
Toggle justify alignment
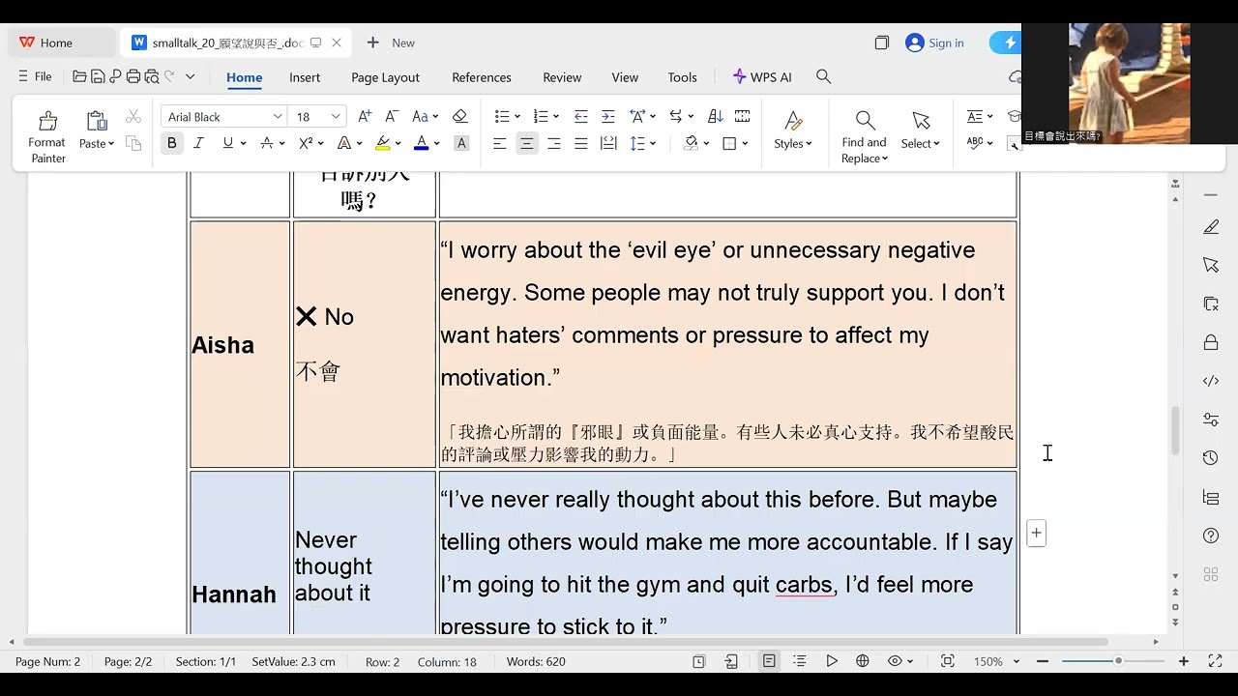click(580, 143)
